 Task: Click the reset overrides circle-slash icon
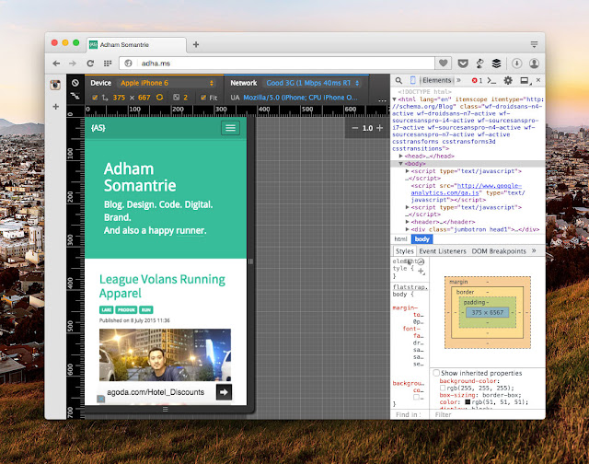point(75,83)
